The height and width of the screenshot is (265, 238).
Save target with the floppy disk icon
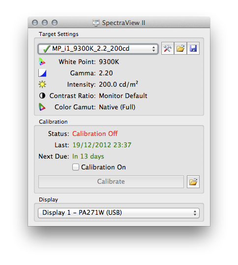pos(193,48)
